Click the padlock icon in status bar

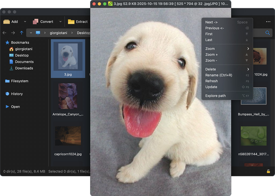[x=268, y=171]
